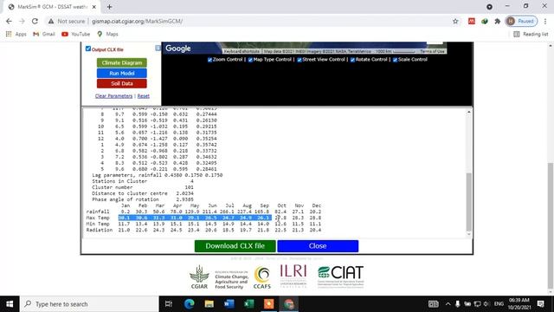The width and height of the screenshot is (554, 312).
Task: Click the Climate Diagram button
Action: point(122,62)
